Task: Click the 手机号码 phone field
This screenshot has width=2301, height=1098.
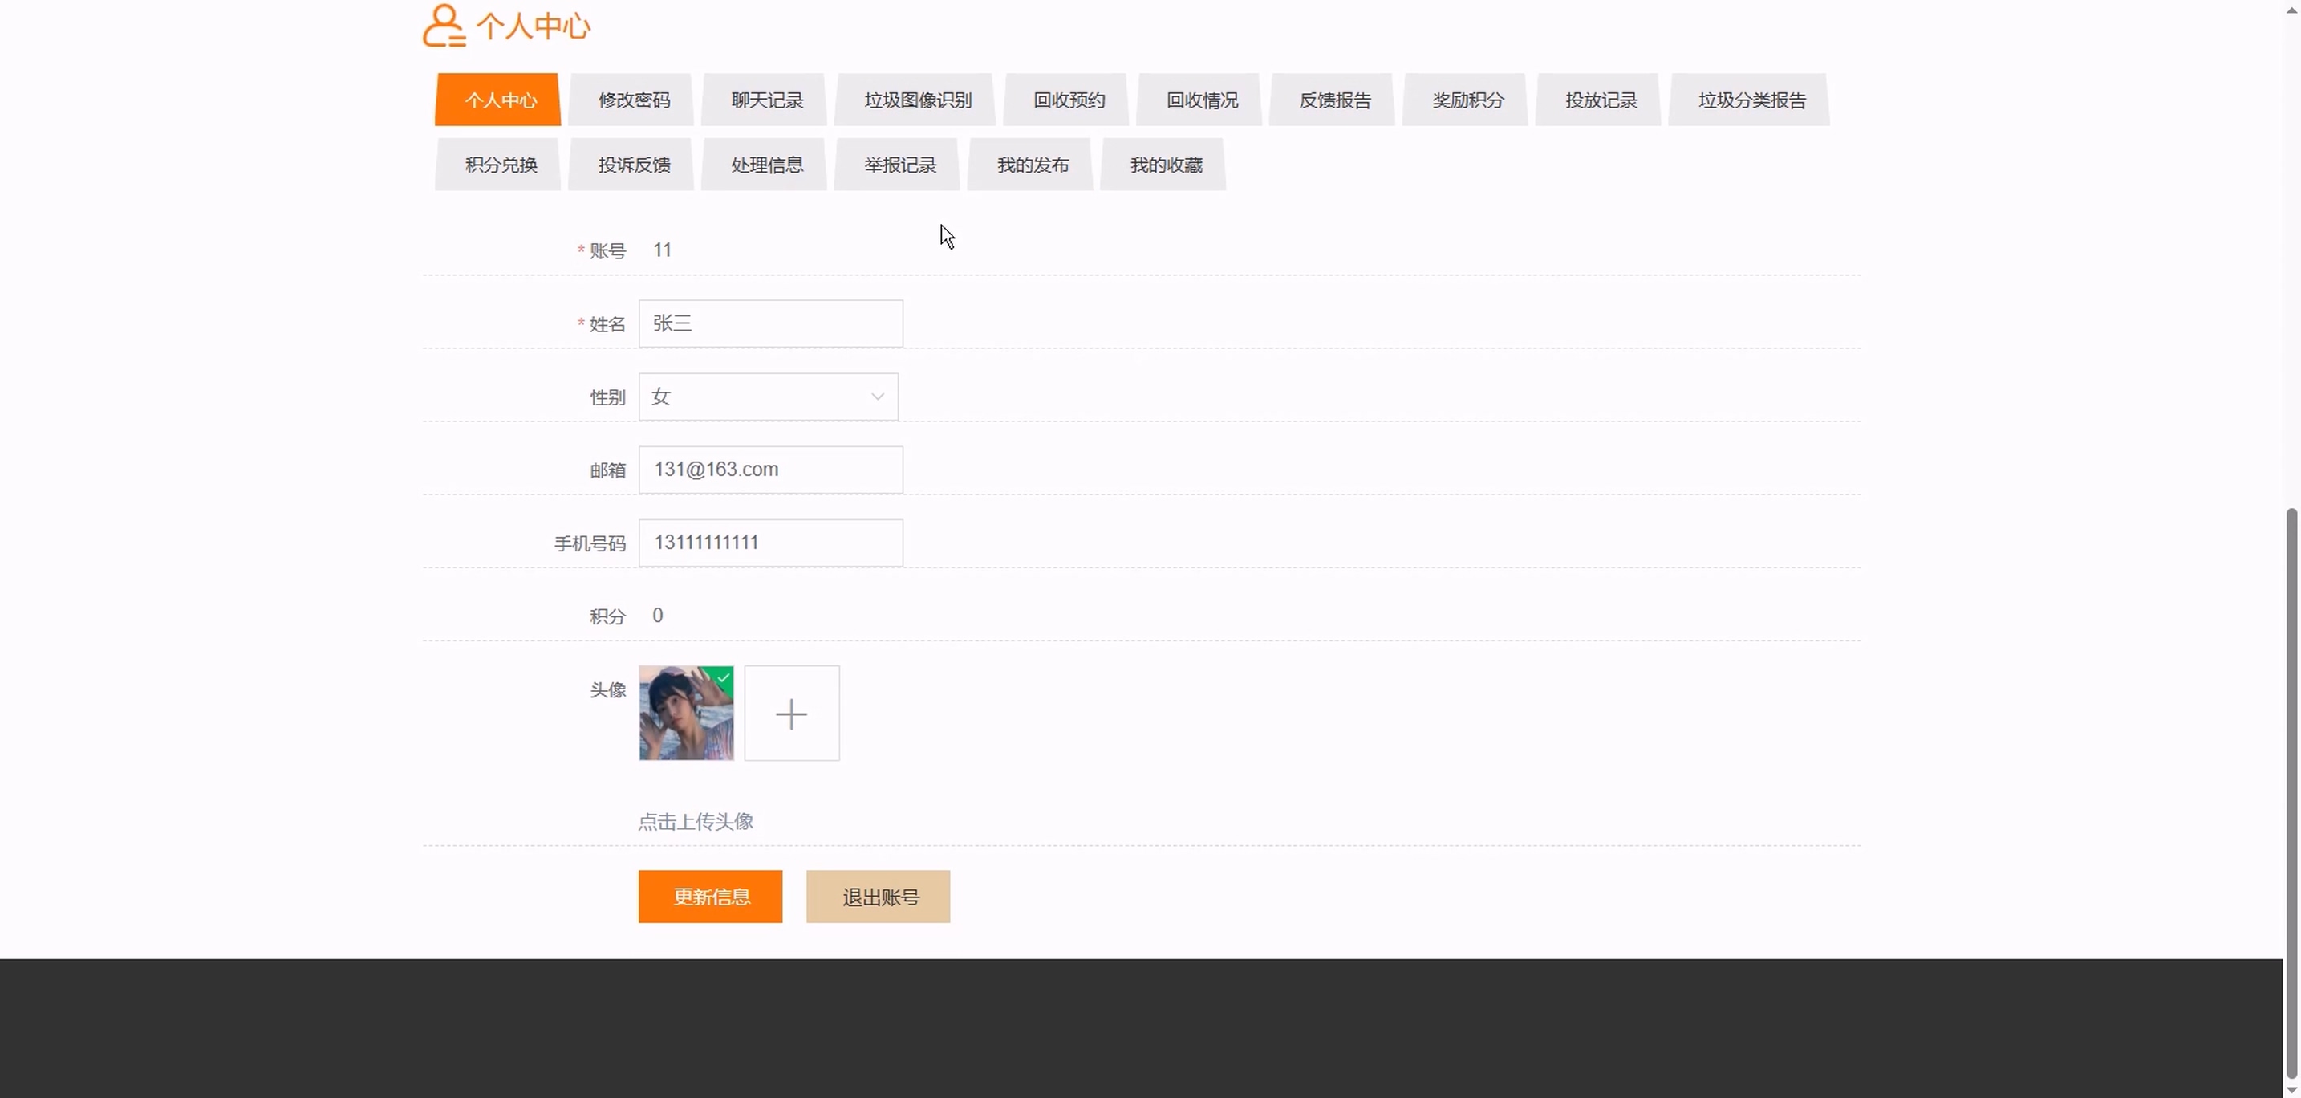Action: tap(770, 543)
